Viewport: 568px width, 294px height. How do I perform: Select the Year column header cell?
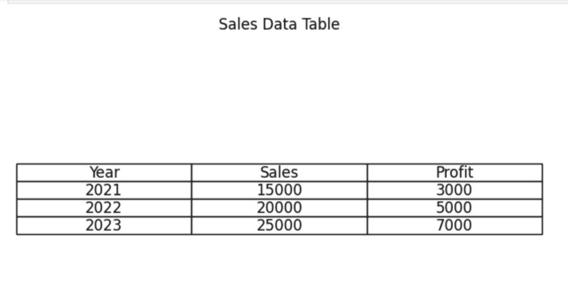[x=104, y=172]
